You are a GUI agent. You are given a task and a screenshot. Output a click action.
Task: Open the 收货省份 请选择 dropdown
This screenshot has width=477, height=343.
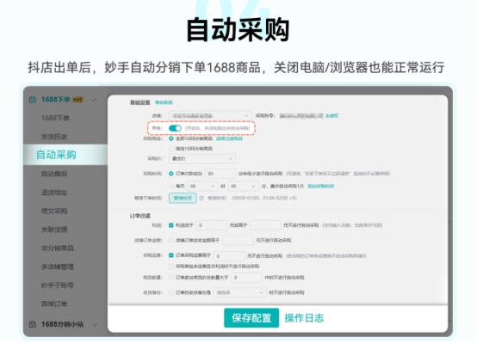click(x=239, y=292)
